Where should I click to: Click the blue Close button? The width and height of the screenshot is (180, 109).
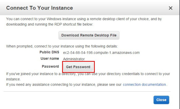coord(161,100)
